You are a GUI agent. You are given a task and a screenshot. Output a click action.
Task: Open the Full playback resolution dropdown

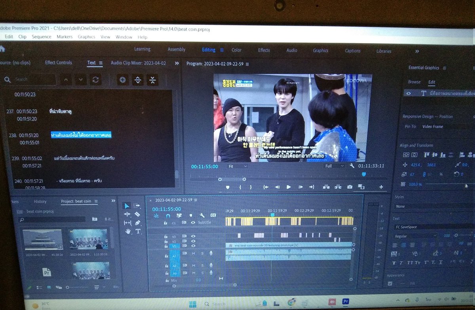[x=334, y=166]
